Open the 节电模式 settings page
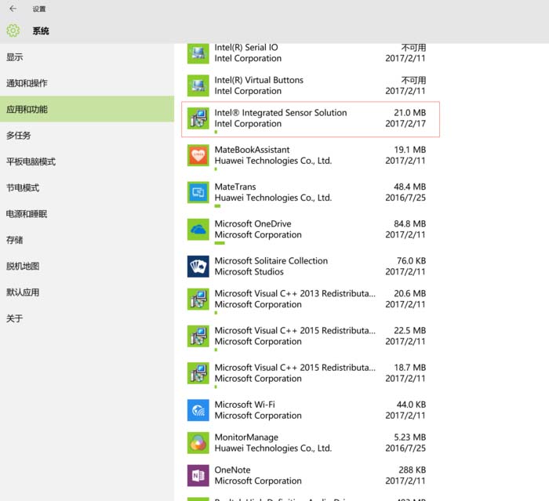Viewport: 549px width, 501px height. (87, 187)
